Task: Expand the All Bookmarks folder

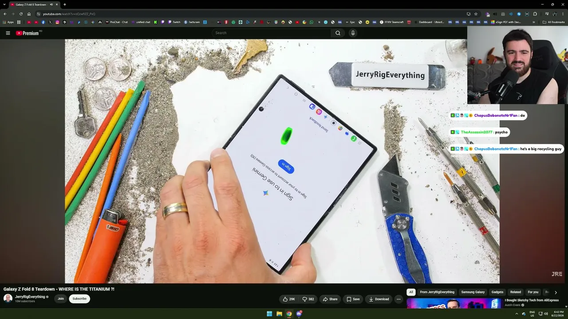Action: (x=553, y=22)
